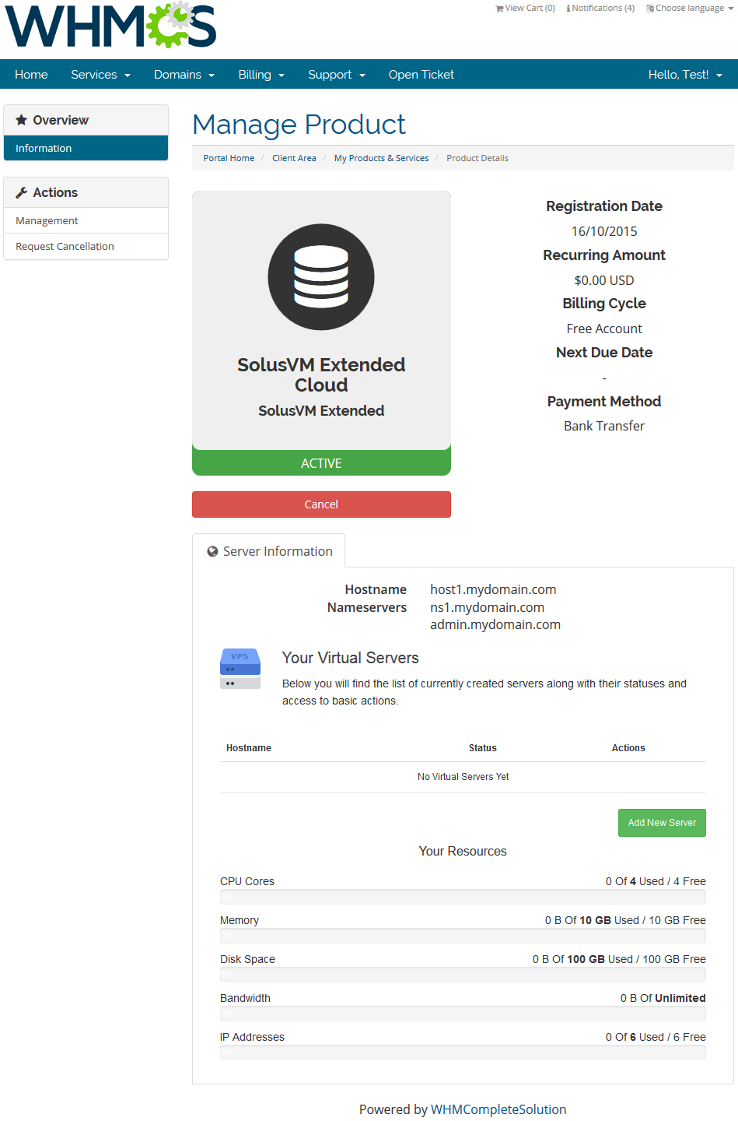Click the 16/10/2015 registration date
This screenshot has width=738, height=1121.
coord(604,231)
